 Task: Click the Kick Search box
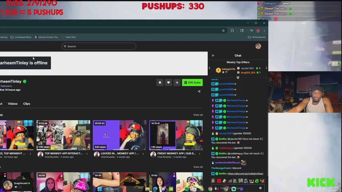[x=99, y=46]
